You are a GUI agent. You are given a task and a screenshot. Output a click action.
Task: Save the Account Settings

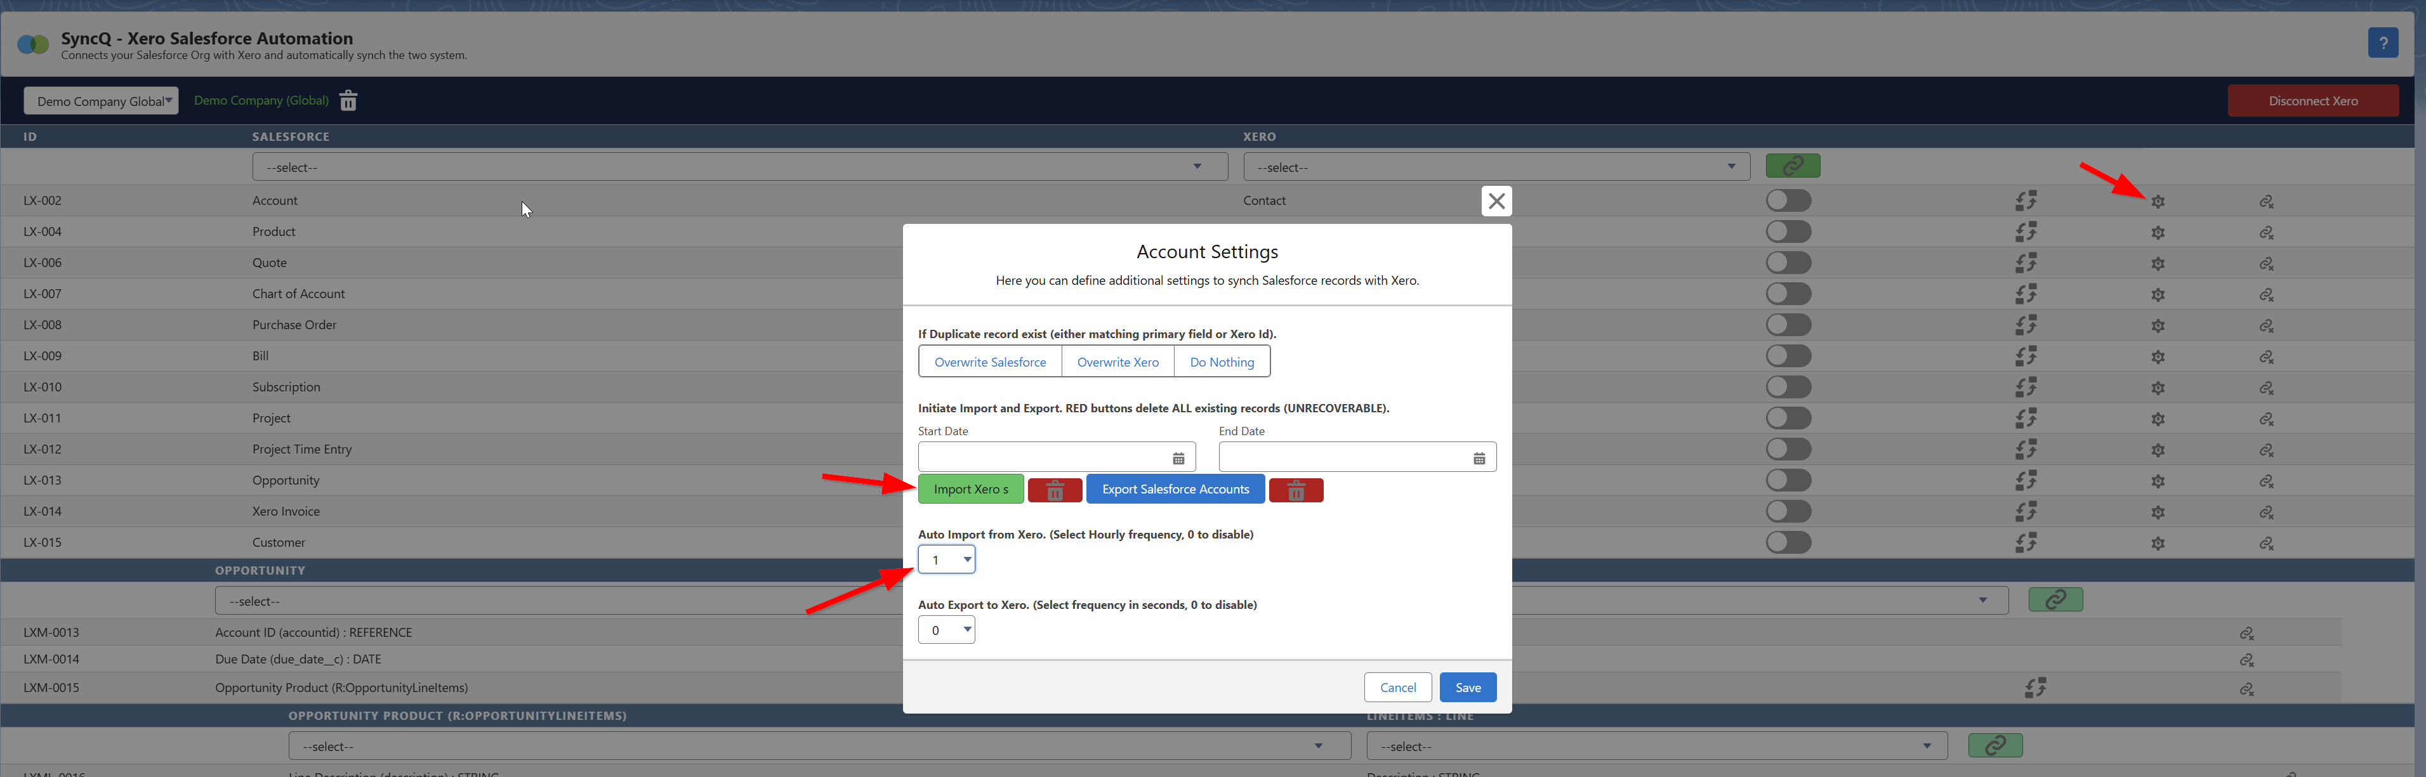click(x=1467, y=688)
